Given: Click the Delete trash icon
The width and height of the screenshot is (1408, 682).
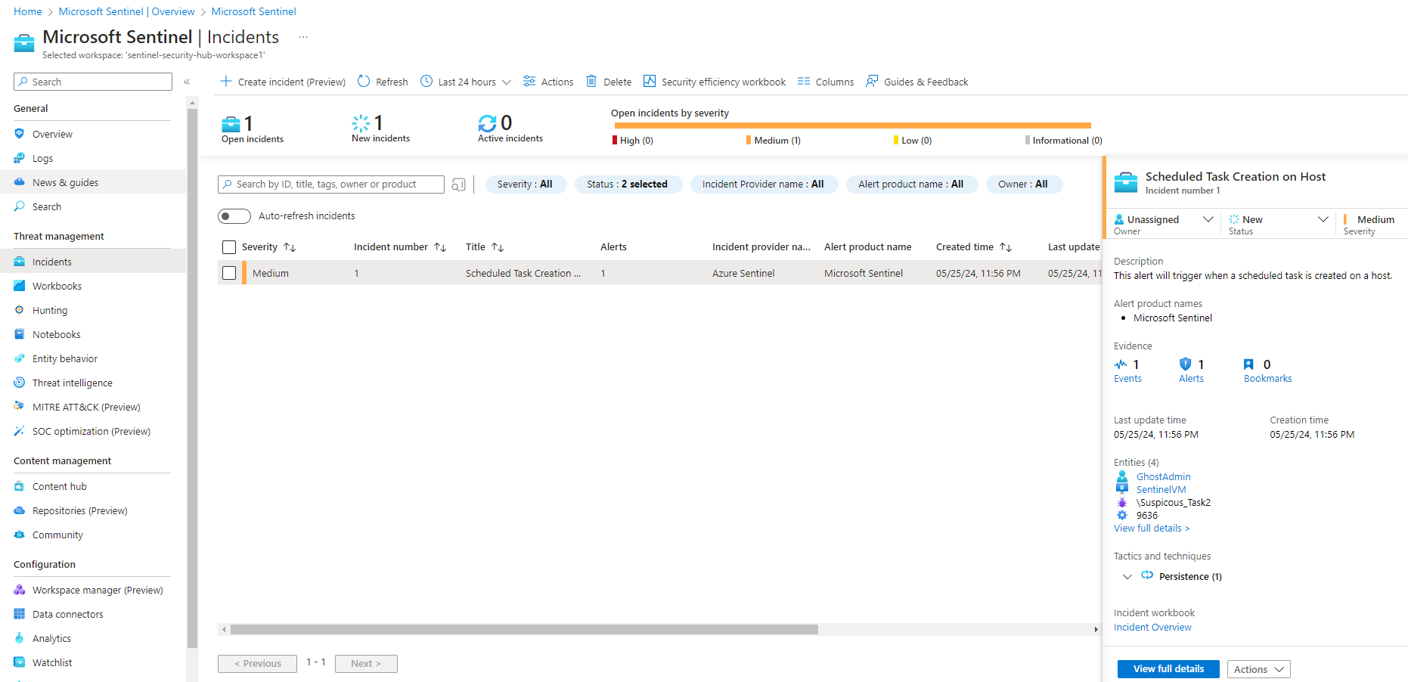Looking at the screenshot, I should [591, 81].
